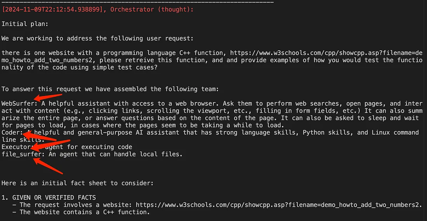Click the red arrow pointing at Executor
Viewport: 427px width, 221px height.
[x=50, y=145]
